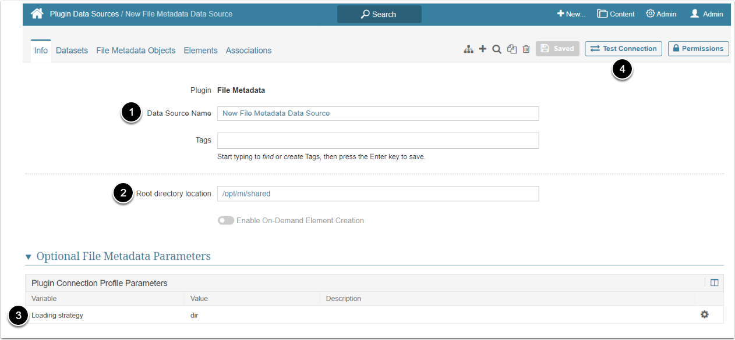Open the Permissions button
This screenshot has width=735, height=340.
698,49
